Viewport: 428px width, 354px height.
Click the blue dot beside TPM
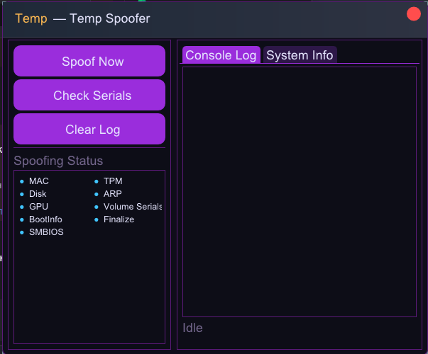tap(97, 181)
